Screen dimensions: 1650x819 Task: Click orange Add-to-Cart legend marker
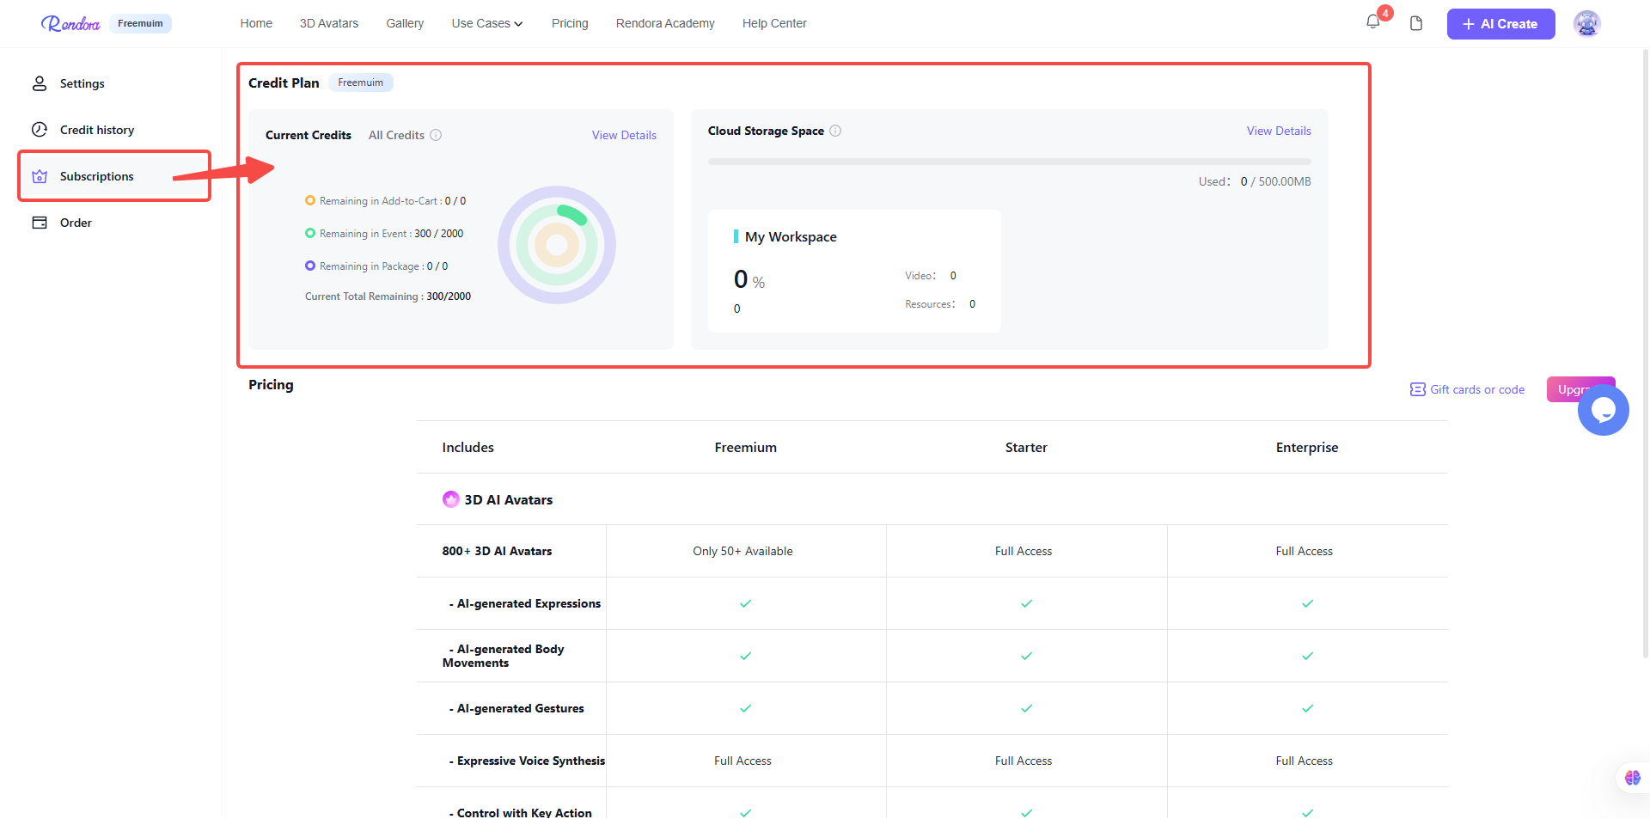(310, 200)
